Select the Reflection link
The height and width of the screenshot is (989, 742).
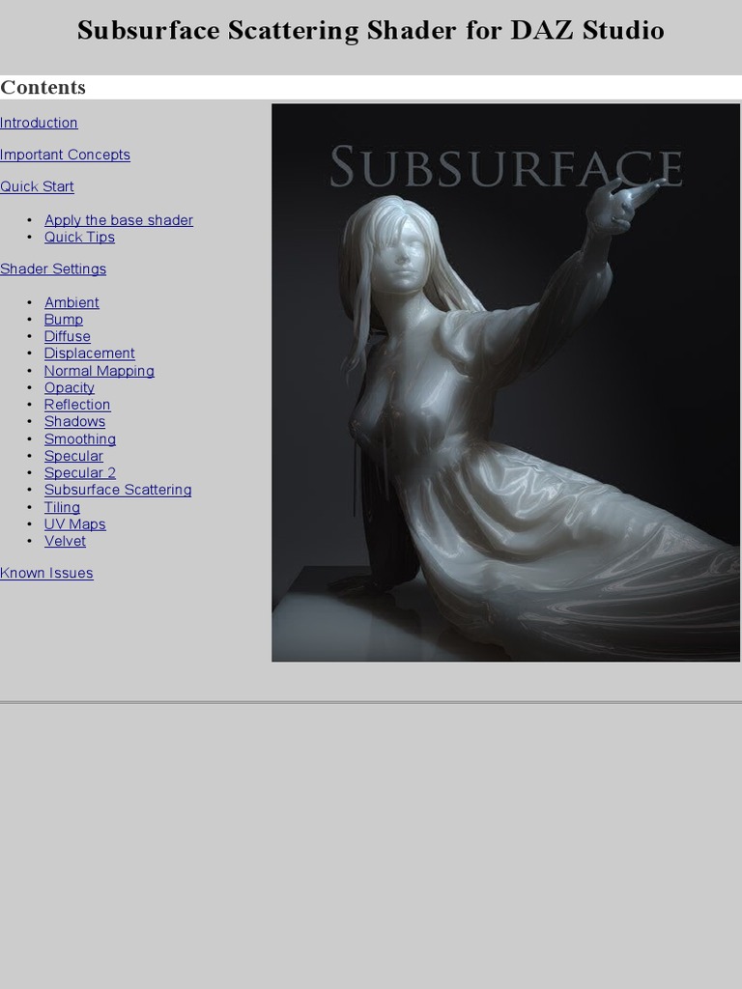pos(77,405)
